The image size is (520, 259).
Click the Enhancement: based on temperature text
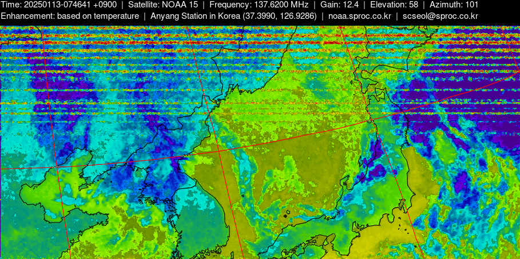pyautogui.click(x=70, y=16)
